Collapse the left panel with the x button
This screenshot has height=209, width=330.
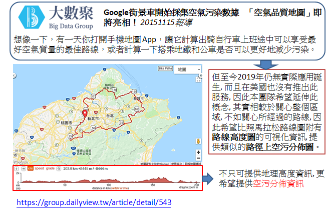[x=15, y=75]
